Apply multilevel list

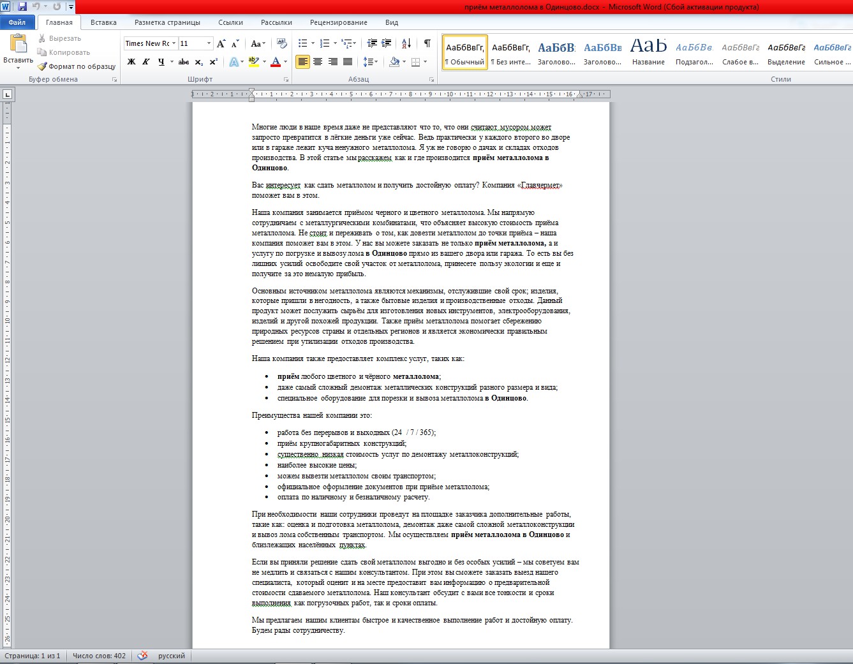(x=346, y=43)
